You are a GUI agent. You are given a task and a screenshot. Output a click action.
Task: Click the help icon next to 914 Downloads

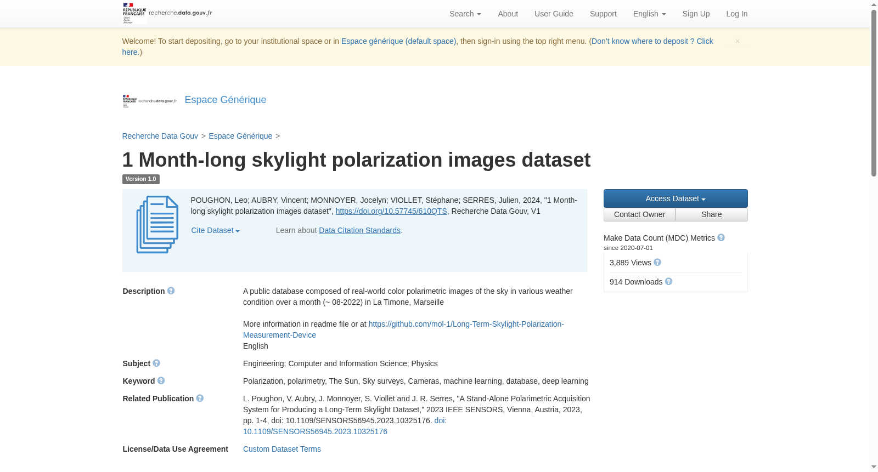pyautogui.click(x=668, y=281)
